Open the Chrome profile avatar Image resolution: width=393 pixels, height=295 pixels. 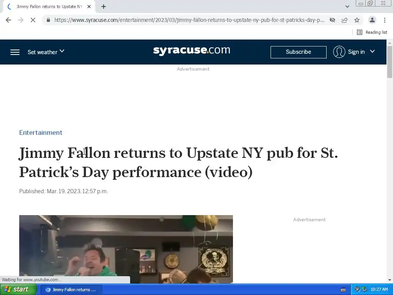[x=372, y=20]
